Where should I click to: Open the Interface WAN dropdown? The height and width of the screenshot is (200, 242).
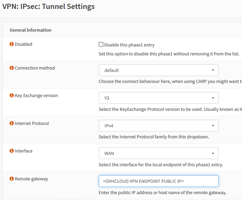(158, 153)
